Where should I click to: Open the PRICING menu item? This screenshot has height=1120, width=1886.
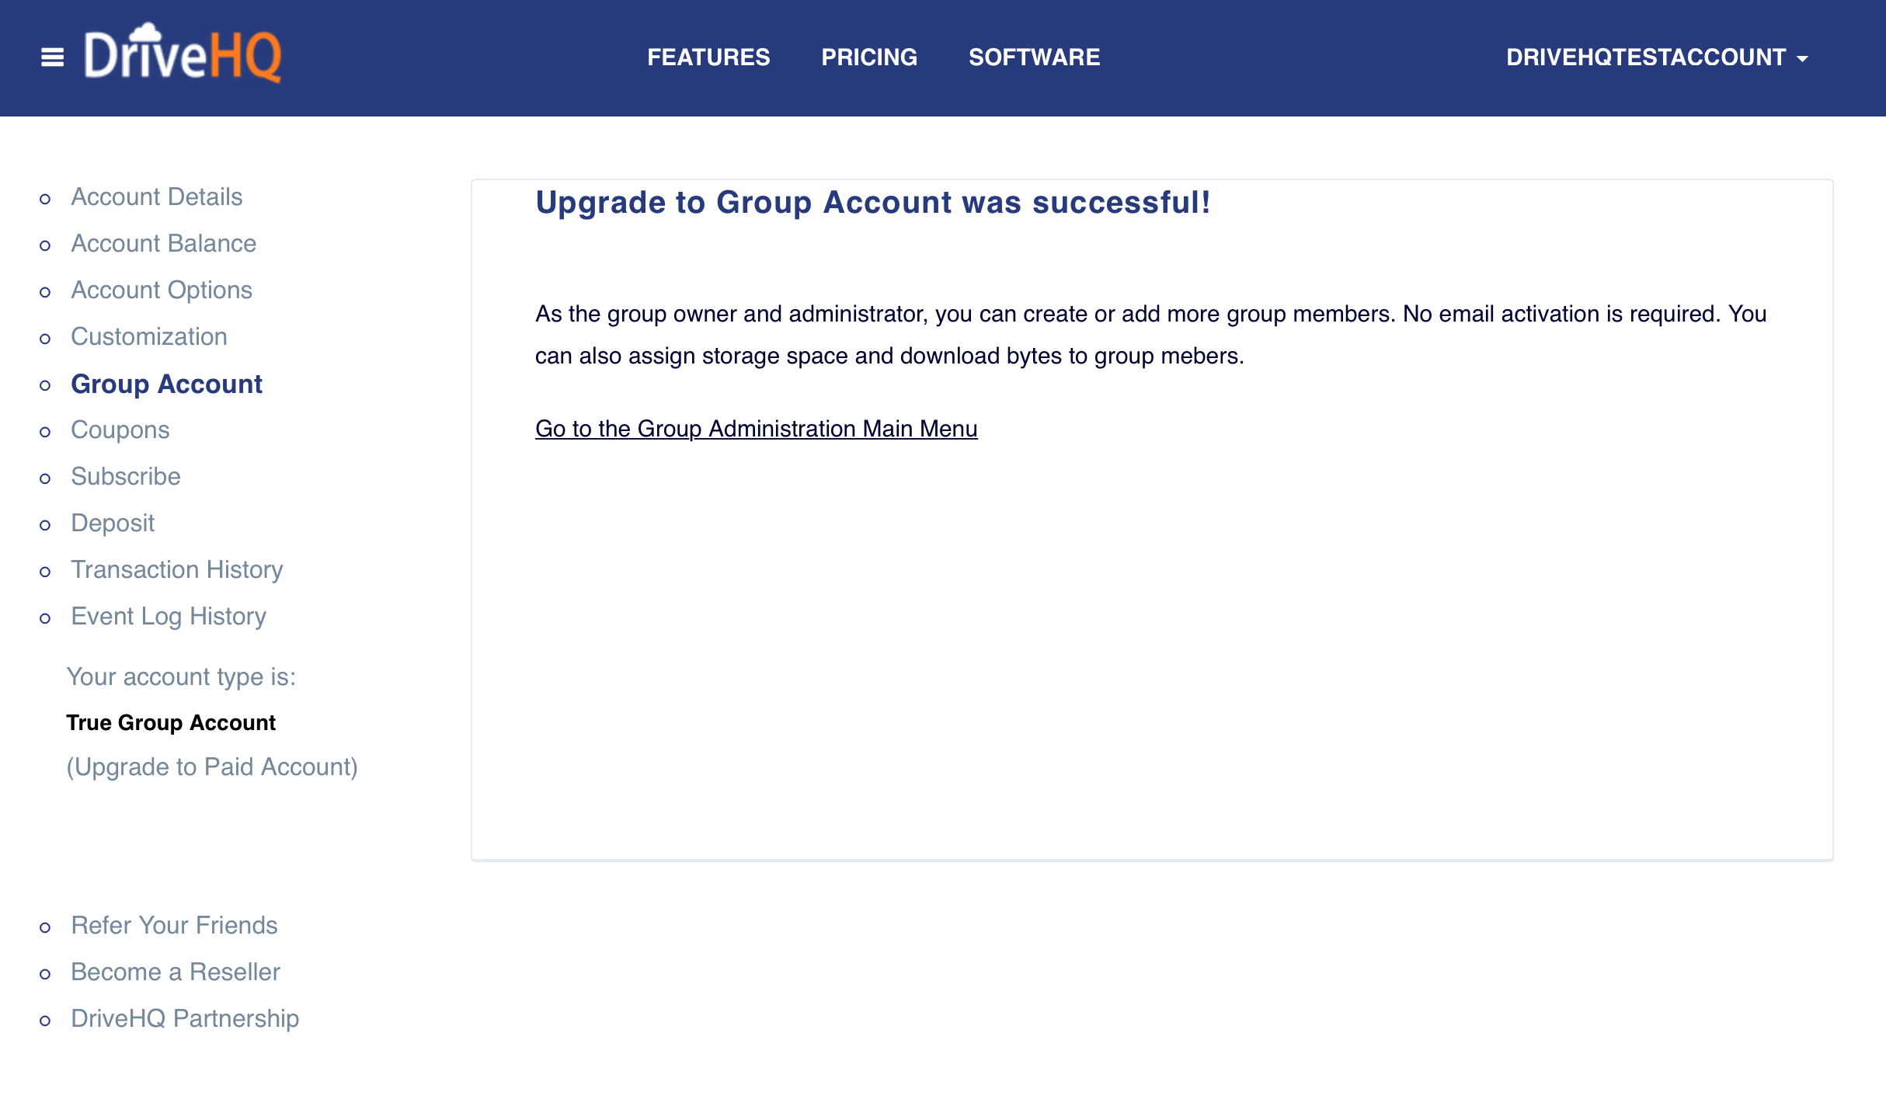coord(869,57)
